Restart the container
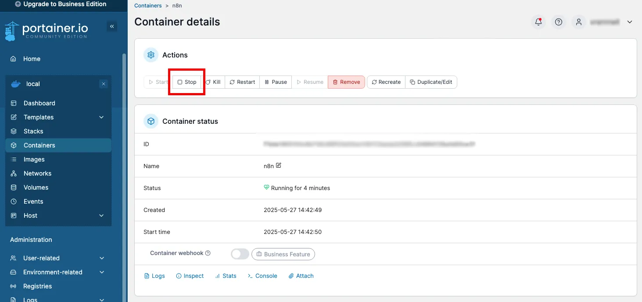Screen dimensions: 642x302 [242, 82]
